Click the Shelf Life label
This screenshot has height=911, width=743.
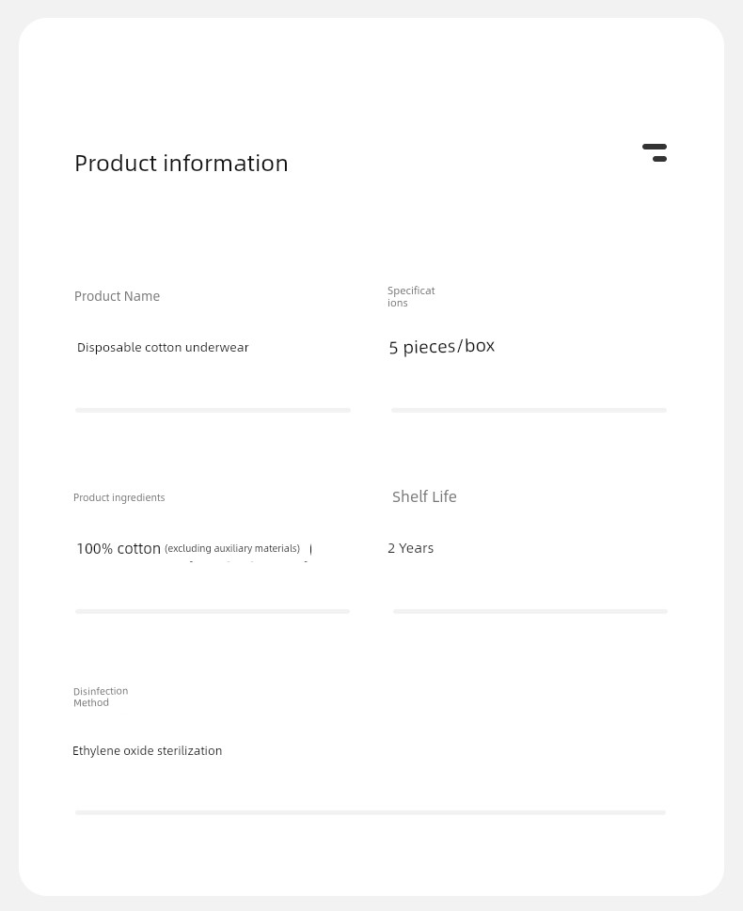424,496
